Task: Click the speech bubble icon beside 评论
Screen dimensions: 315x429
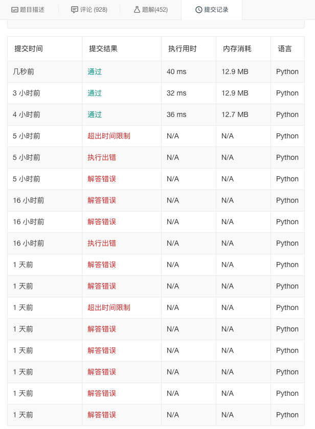Action: (75, 10)
